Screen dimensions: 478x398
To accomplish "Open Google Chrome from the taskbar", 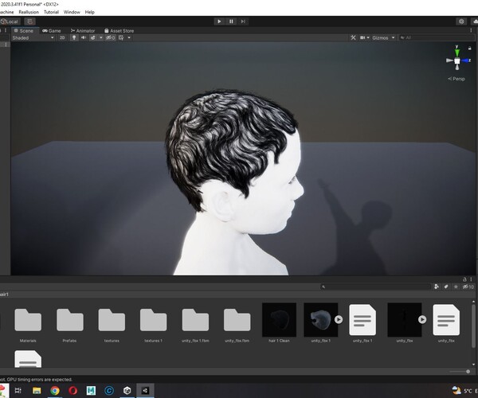I will coord(55,390).
